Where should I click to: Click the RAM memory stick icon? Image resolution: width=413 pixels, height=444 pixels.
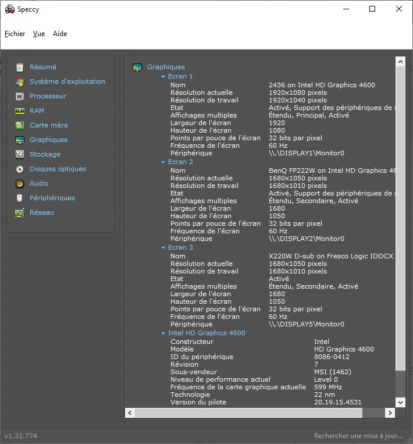(x=20, y=111)
